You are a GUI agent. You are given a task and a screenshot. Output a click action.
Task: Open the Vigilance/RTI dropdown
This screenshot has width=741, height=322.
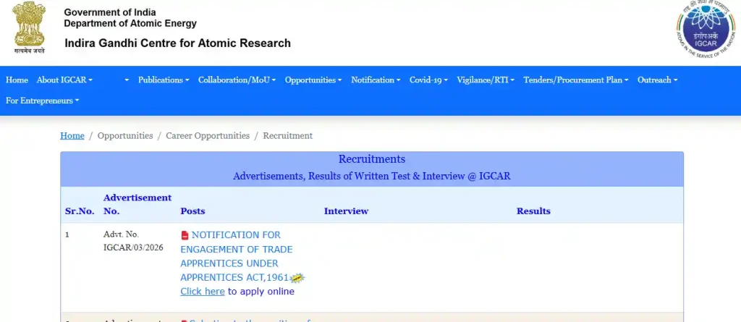click(x=486, y=80)
